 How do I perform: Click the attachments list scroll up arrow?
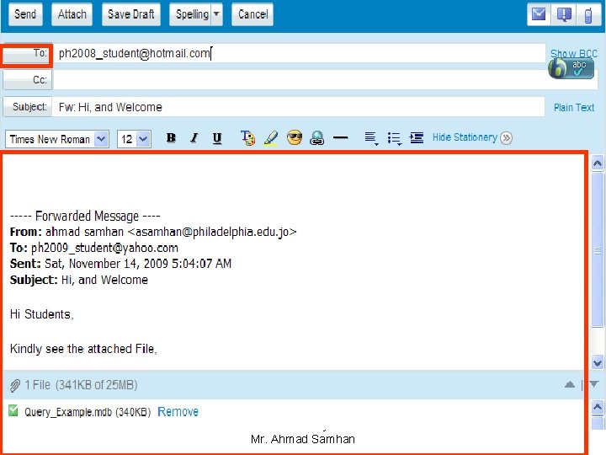coord(598,407)
